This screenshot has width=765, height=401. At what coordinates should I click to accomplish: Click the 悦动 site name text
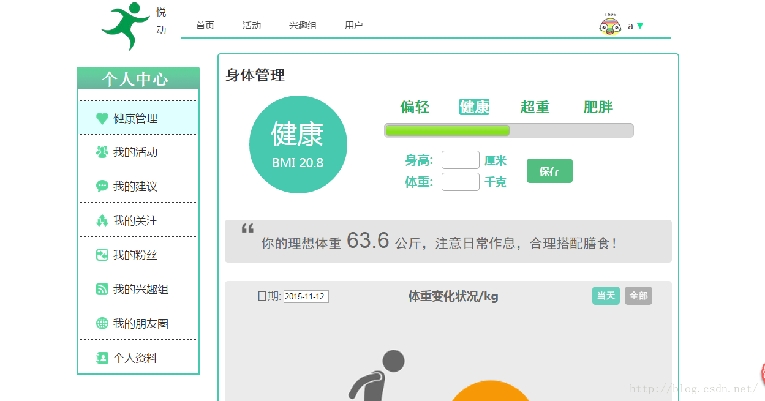(161, 21)
